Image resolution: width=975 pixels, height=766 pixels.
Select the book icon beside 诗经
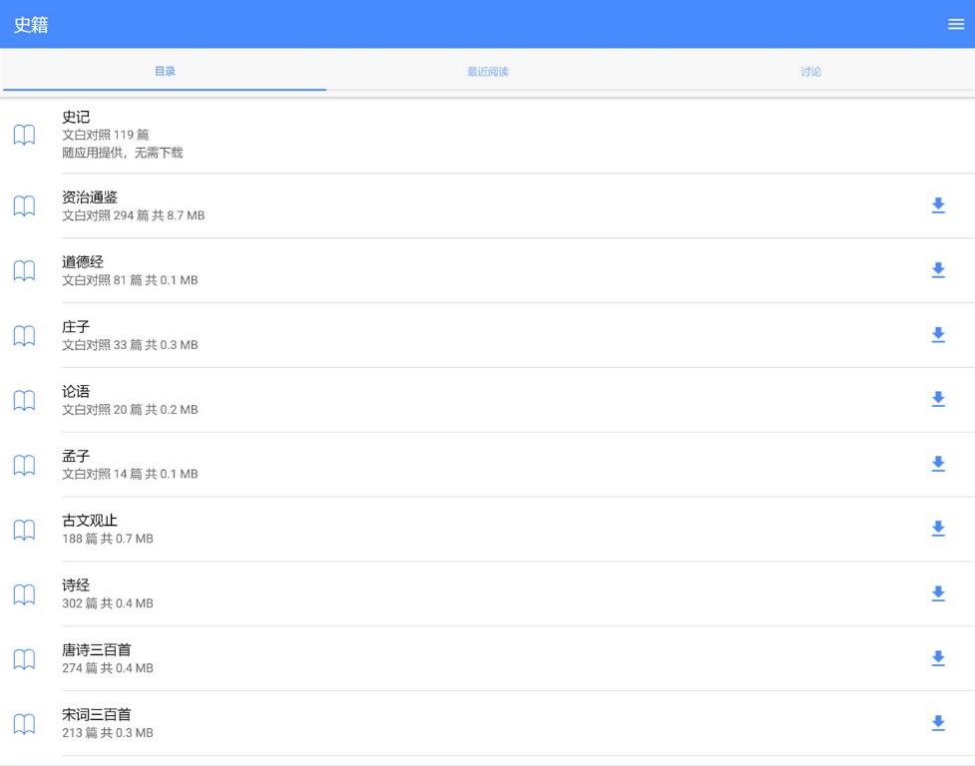(x=24, y=593)
